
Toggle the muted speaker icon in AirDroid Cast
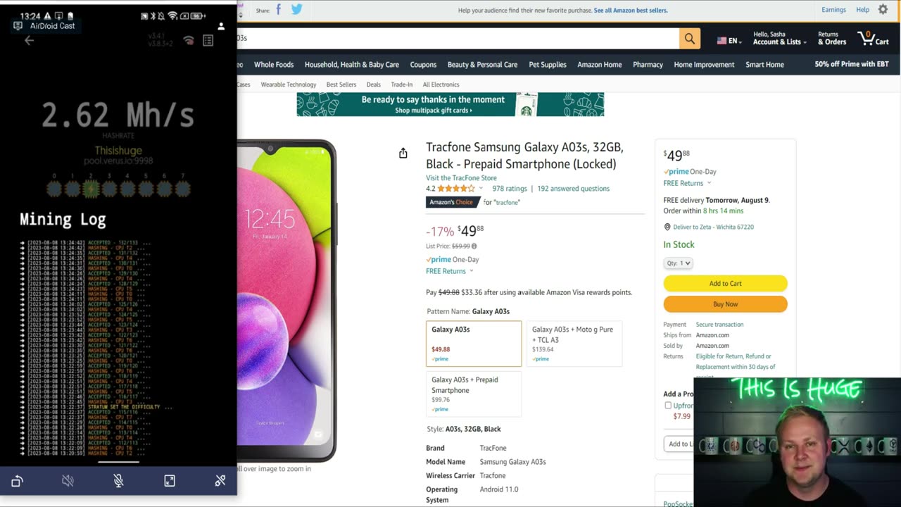tap(68, 481)
